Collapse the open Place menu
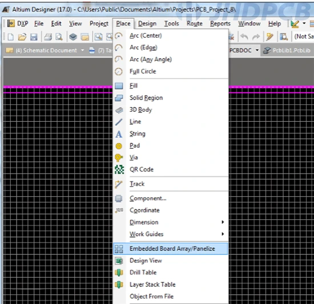Image resolution: width=314 pixels, height=304 pixels. pos(123,23)
